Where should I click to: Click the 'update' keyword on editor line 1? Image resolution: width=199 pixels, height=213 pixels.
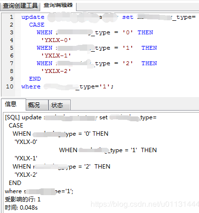(x=33, y=17)
